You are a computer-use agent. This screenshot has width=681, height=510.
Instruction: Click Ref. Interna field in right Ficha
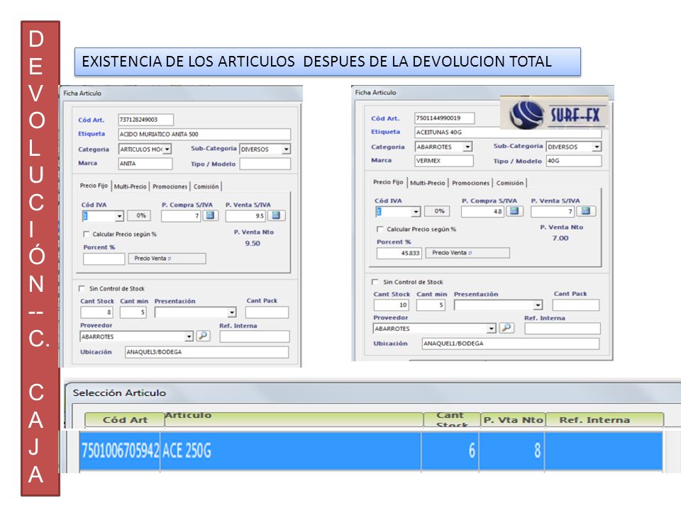tap(563, 328)
